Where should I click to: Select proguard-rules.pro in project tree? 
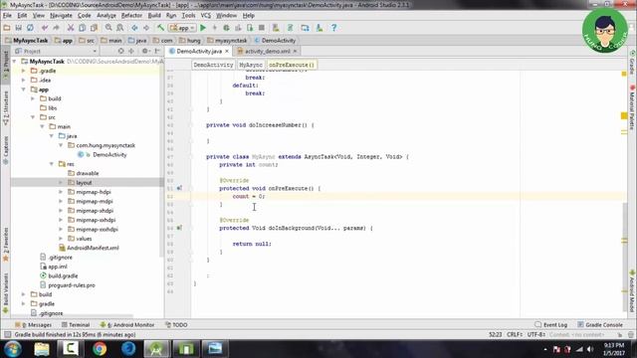tap(71, 285)
